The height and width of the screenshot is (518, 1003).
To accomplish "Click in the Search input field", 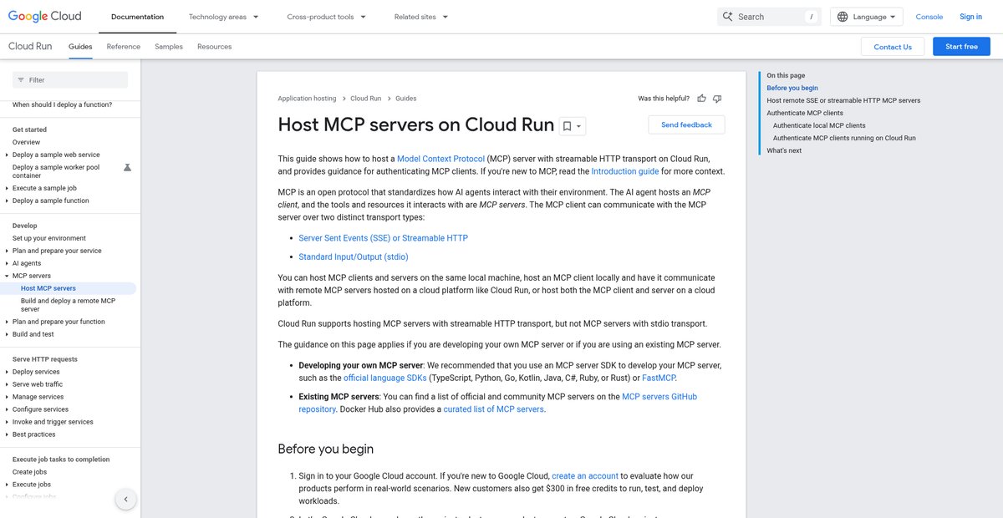I will 769,17.
